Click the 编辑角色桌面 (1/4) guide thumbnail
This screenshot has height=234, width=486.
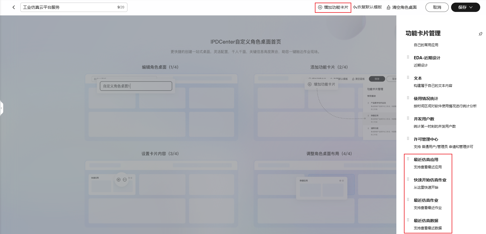pyautogui.click(x=161, y=108)
